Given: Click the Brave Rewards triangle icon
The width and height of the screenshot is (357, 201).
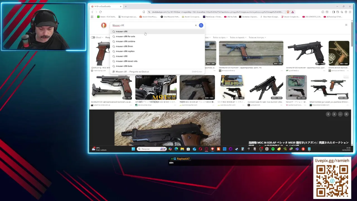Looking at the screenshot, I should [x=293, y=12].
